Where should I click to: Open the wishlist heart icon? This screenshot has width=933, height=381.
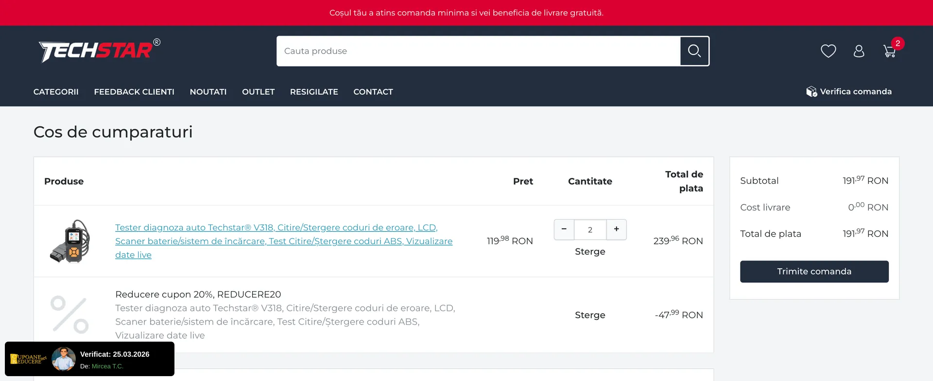(828, 51)
